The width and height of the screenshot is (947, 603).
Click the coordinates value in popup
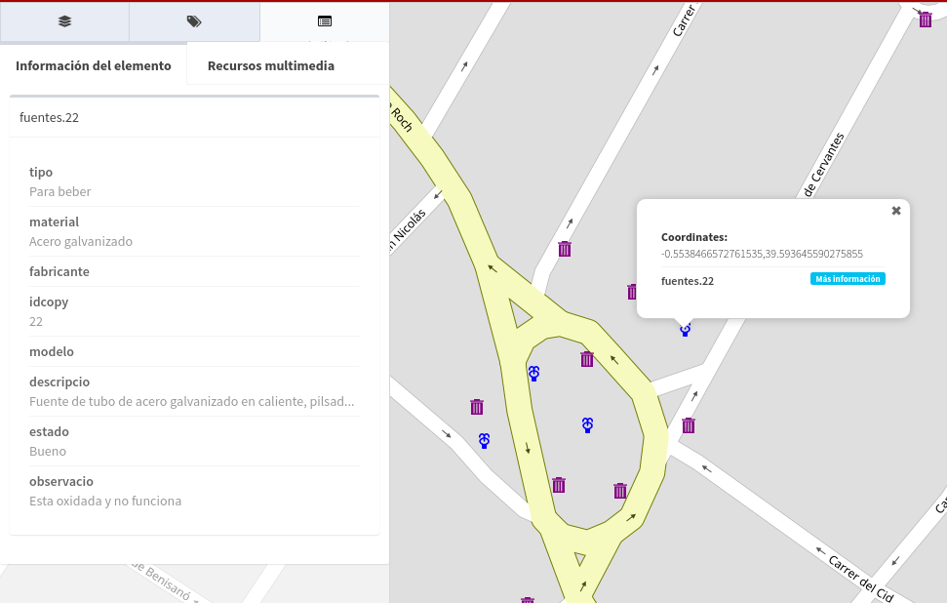coord(762,254)
